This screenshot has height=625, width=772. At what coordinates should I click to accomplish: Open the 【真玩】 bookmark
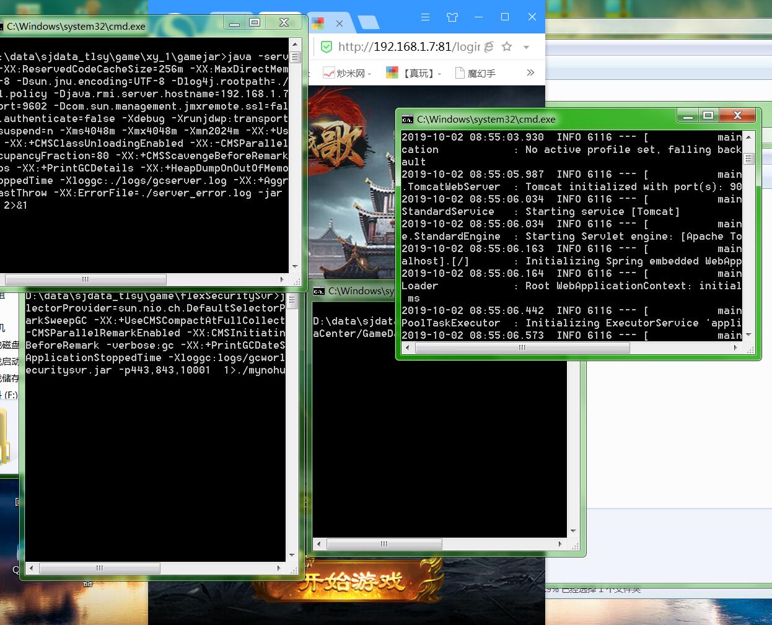tap(413, 73)
